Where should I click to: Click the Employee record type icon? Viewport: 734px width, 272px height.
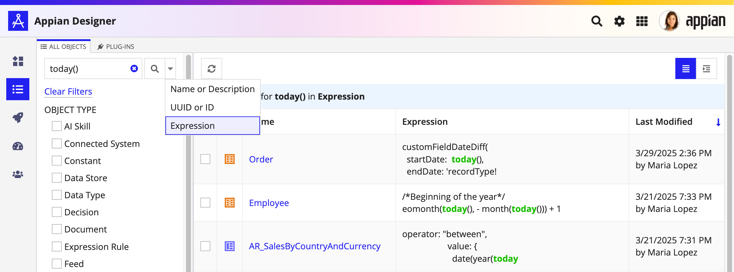pyautogui.click(x=230, y=203)
